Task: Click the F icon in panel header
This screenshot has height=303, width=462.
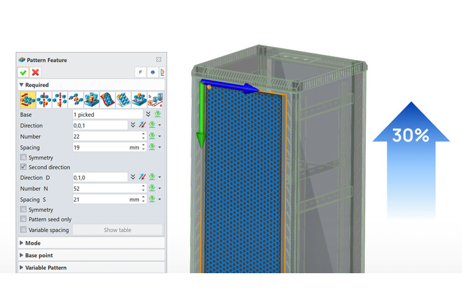Action: (x=140, y=72)
